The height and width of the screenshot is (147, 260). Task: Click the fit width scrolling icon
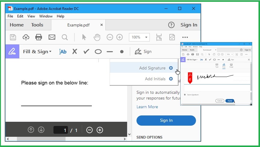(x=159, y=37)
